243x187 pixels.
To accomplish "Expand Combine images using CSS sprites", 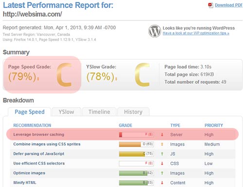I will pos(47,144).
